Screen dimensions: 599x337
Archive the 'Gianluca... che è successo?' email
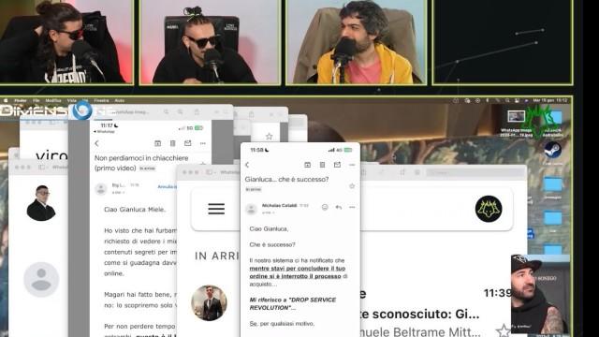point(308,165)
